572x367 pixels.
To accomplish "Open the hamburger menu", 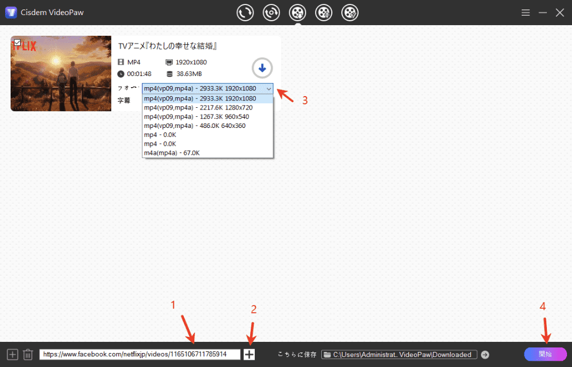I will tap(525, 13).
